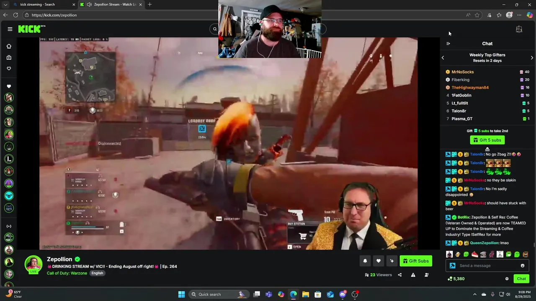The height and width of the screenshot is (301, 536).
Task: Open Edge settings and more menu
Action: [x=519, y=15]
